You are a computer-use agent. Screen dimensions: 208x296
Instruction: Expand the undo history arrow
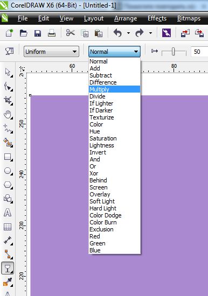(x=129, y=33)
